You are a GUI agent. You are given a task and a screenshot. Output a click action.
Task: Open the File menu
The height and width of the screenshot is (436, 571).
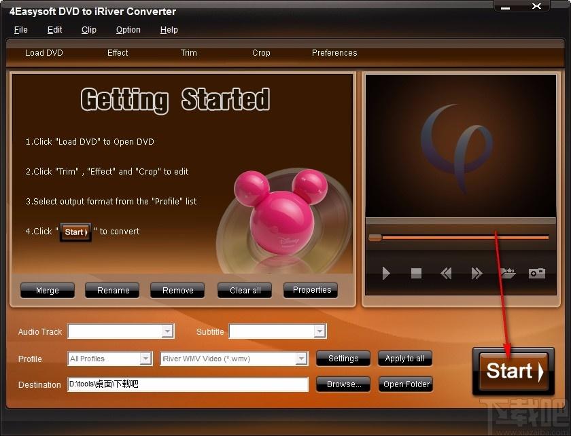coord(21,30)
